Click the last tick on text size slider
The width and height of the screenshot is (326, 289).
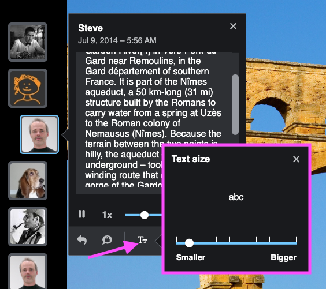coord(296,239)
